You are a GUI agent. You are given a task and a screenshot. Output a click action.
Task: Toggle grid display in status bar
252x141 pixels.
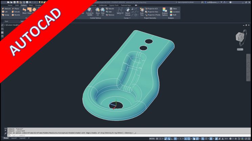tap(157, 139)
